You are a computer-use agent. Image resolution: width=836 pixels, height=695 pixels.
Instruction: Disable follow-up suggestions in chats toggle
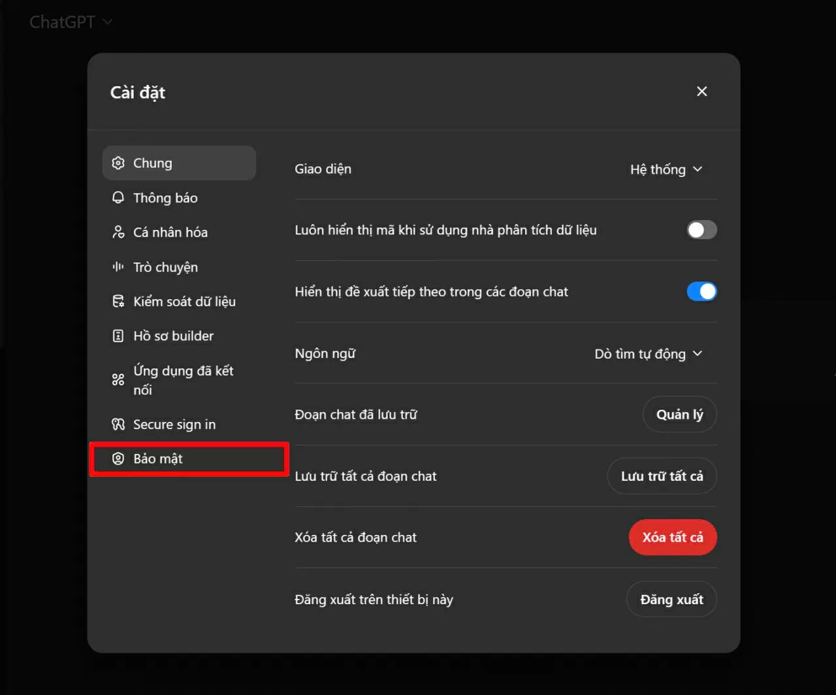point(701,291)
